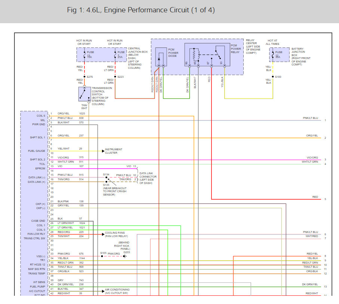Image resolution: width=339 pixels, height=304 pixels.
Task: Click circuit number 1144 on the YEL/BLK wire
Action: [82, 258]
